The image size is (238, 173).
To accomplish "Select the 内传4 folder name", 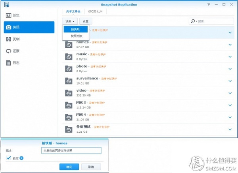I will click(81, 115).
